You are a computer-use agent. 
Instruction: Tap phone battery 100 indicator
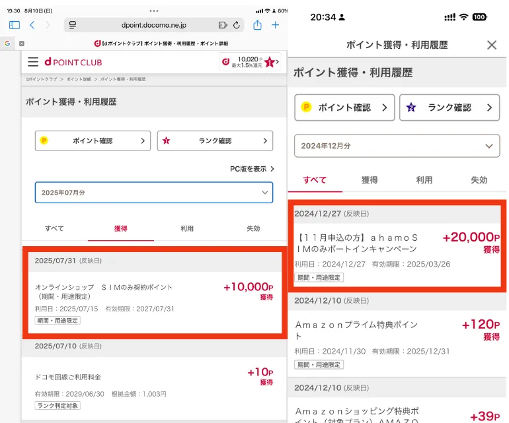[479, 17]
